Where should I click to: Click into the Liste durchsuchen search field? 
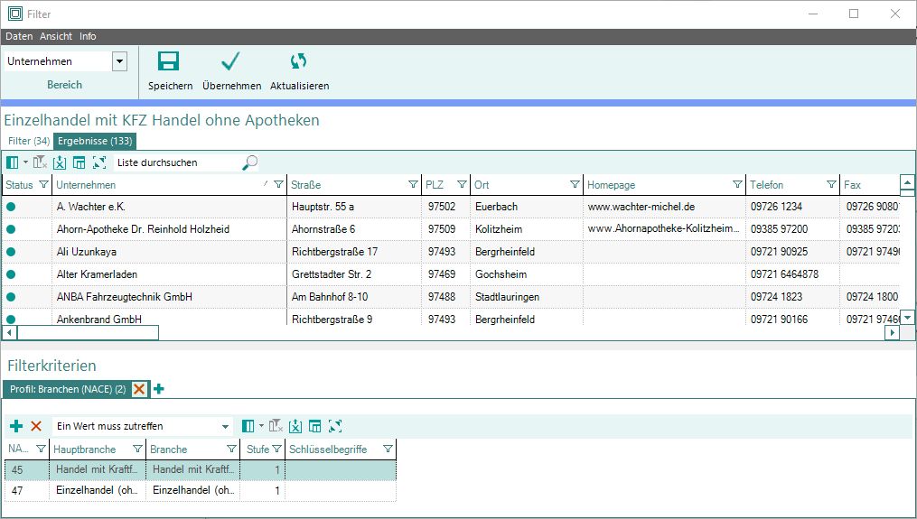pyautogui.click(x=176, y=163)
